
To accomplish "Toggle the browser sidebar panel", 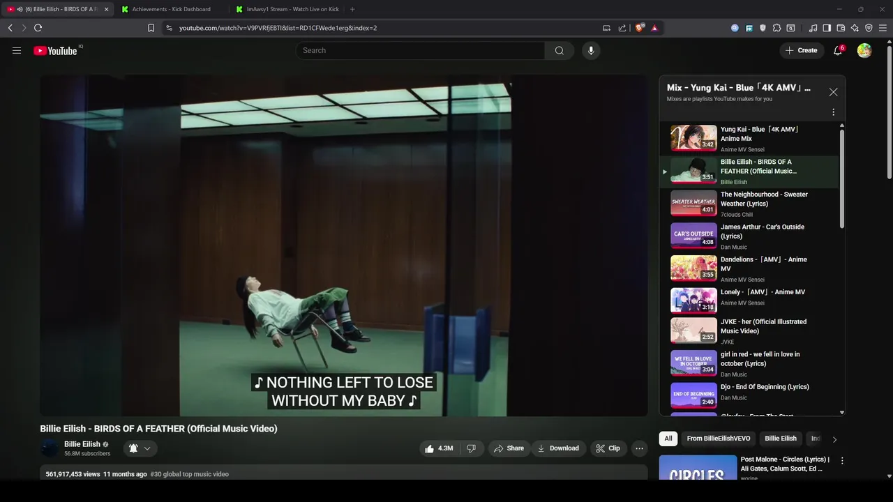I will point(827,28).
